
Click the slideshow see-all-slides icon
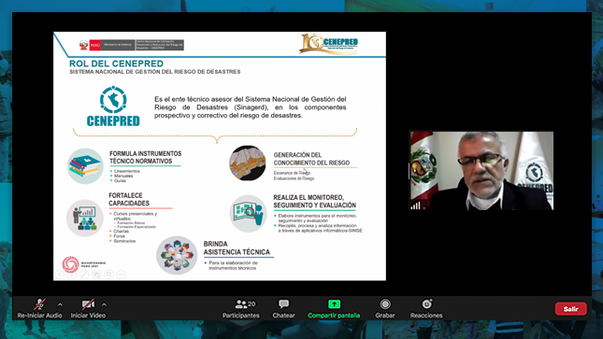(96, 274)
